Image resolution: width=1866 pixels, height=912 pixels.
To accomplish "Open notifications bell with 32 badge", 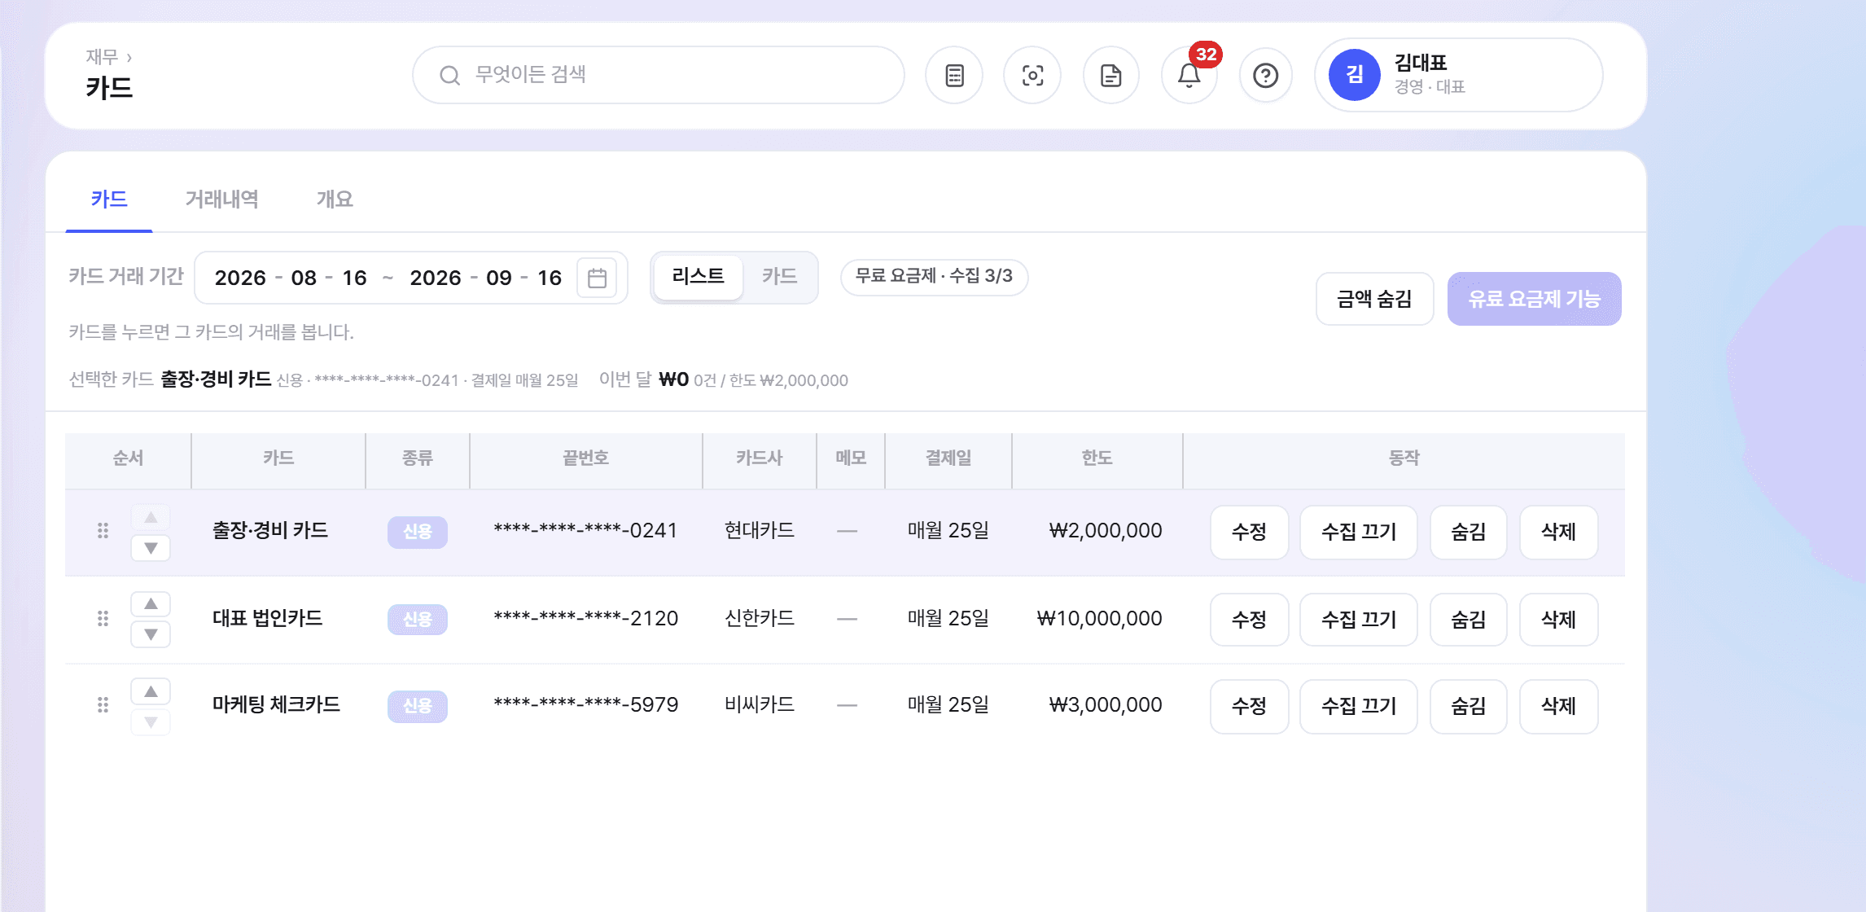I will tap(1189, 76).
